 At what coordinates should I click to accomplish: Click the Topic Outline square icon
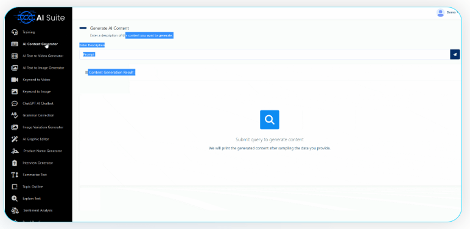(15, 187)
